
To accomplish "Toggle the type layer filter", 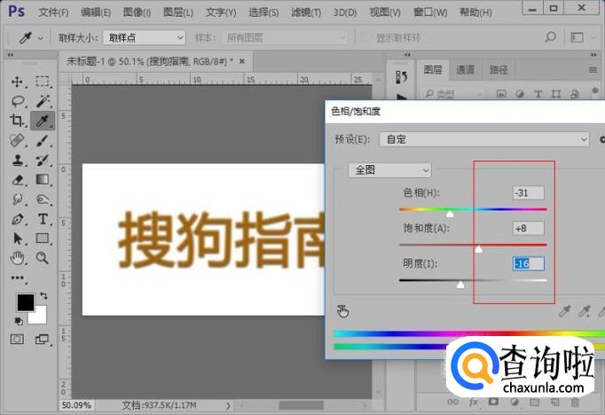I will [538, 94].
